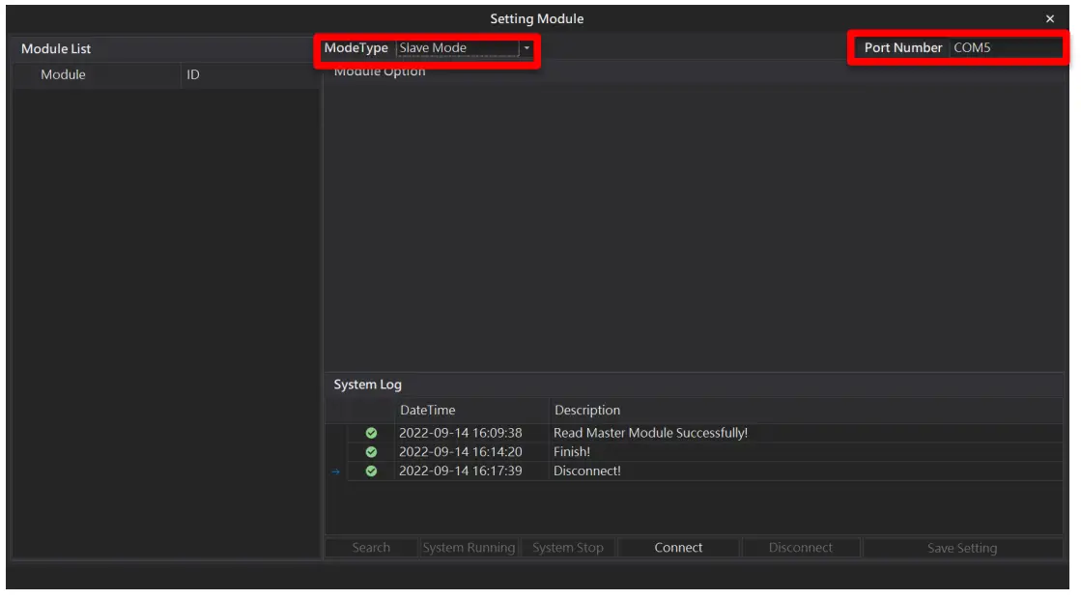1081x599 pixels.
Task: Click the Connect button
Action: [678, 548]
